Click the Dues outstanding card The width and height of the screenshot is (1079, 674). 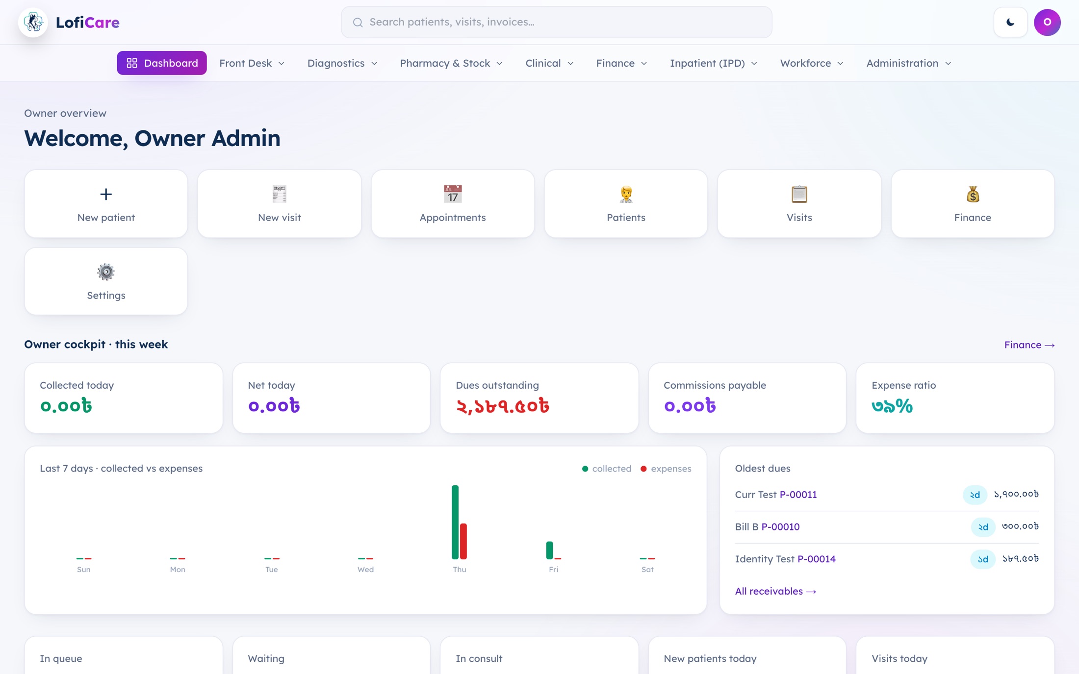pyautogui.click(x=539, y=398)
